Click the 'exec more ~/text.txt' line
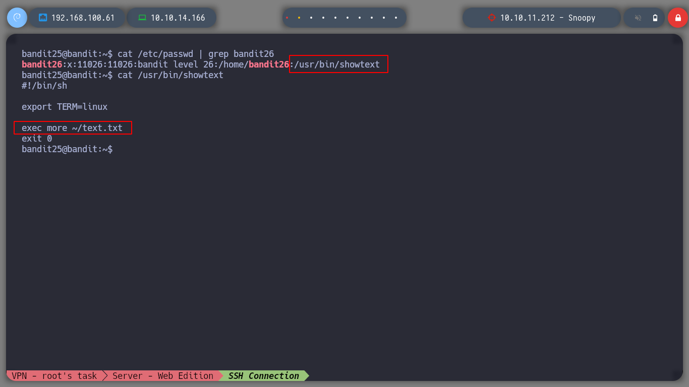Image resolution: width=689 pixels, height=387 pixels. [72, 128]
